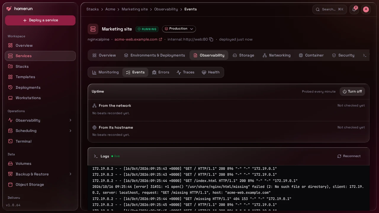Screen dimensions: 379x213
Task: Click the Marketing site breadcrumb
Action: [x=135, y=9]
